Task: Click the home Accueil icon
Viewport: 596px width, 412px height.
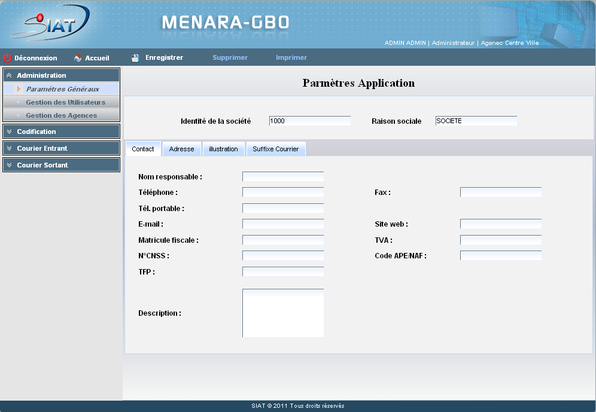Action: 78,58
